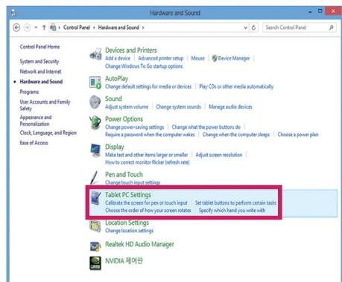Click Manage audio devices
The width and height of the screenshot is (342, 282).
click(230, 107)
